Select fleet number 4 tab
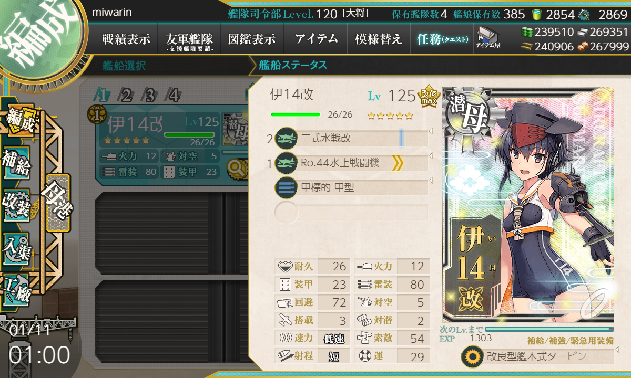631x378 pixels. click(174, 96)
